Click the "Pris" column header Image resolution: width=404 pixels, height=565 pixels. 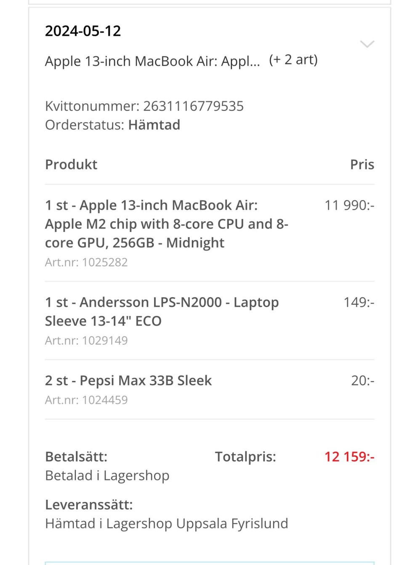pyautogui.click(x=362, y=165)
